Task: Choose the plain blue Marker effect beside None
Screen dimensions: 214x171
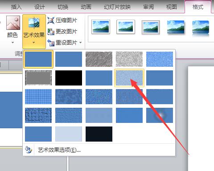Action: [69, 59]
